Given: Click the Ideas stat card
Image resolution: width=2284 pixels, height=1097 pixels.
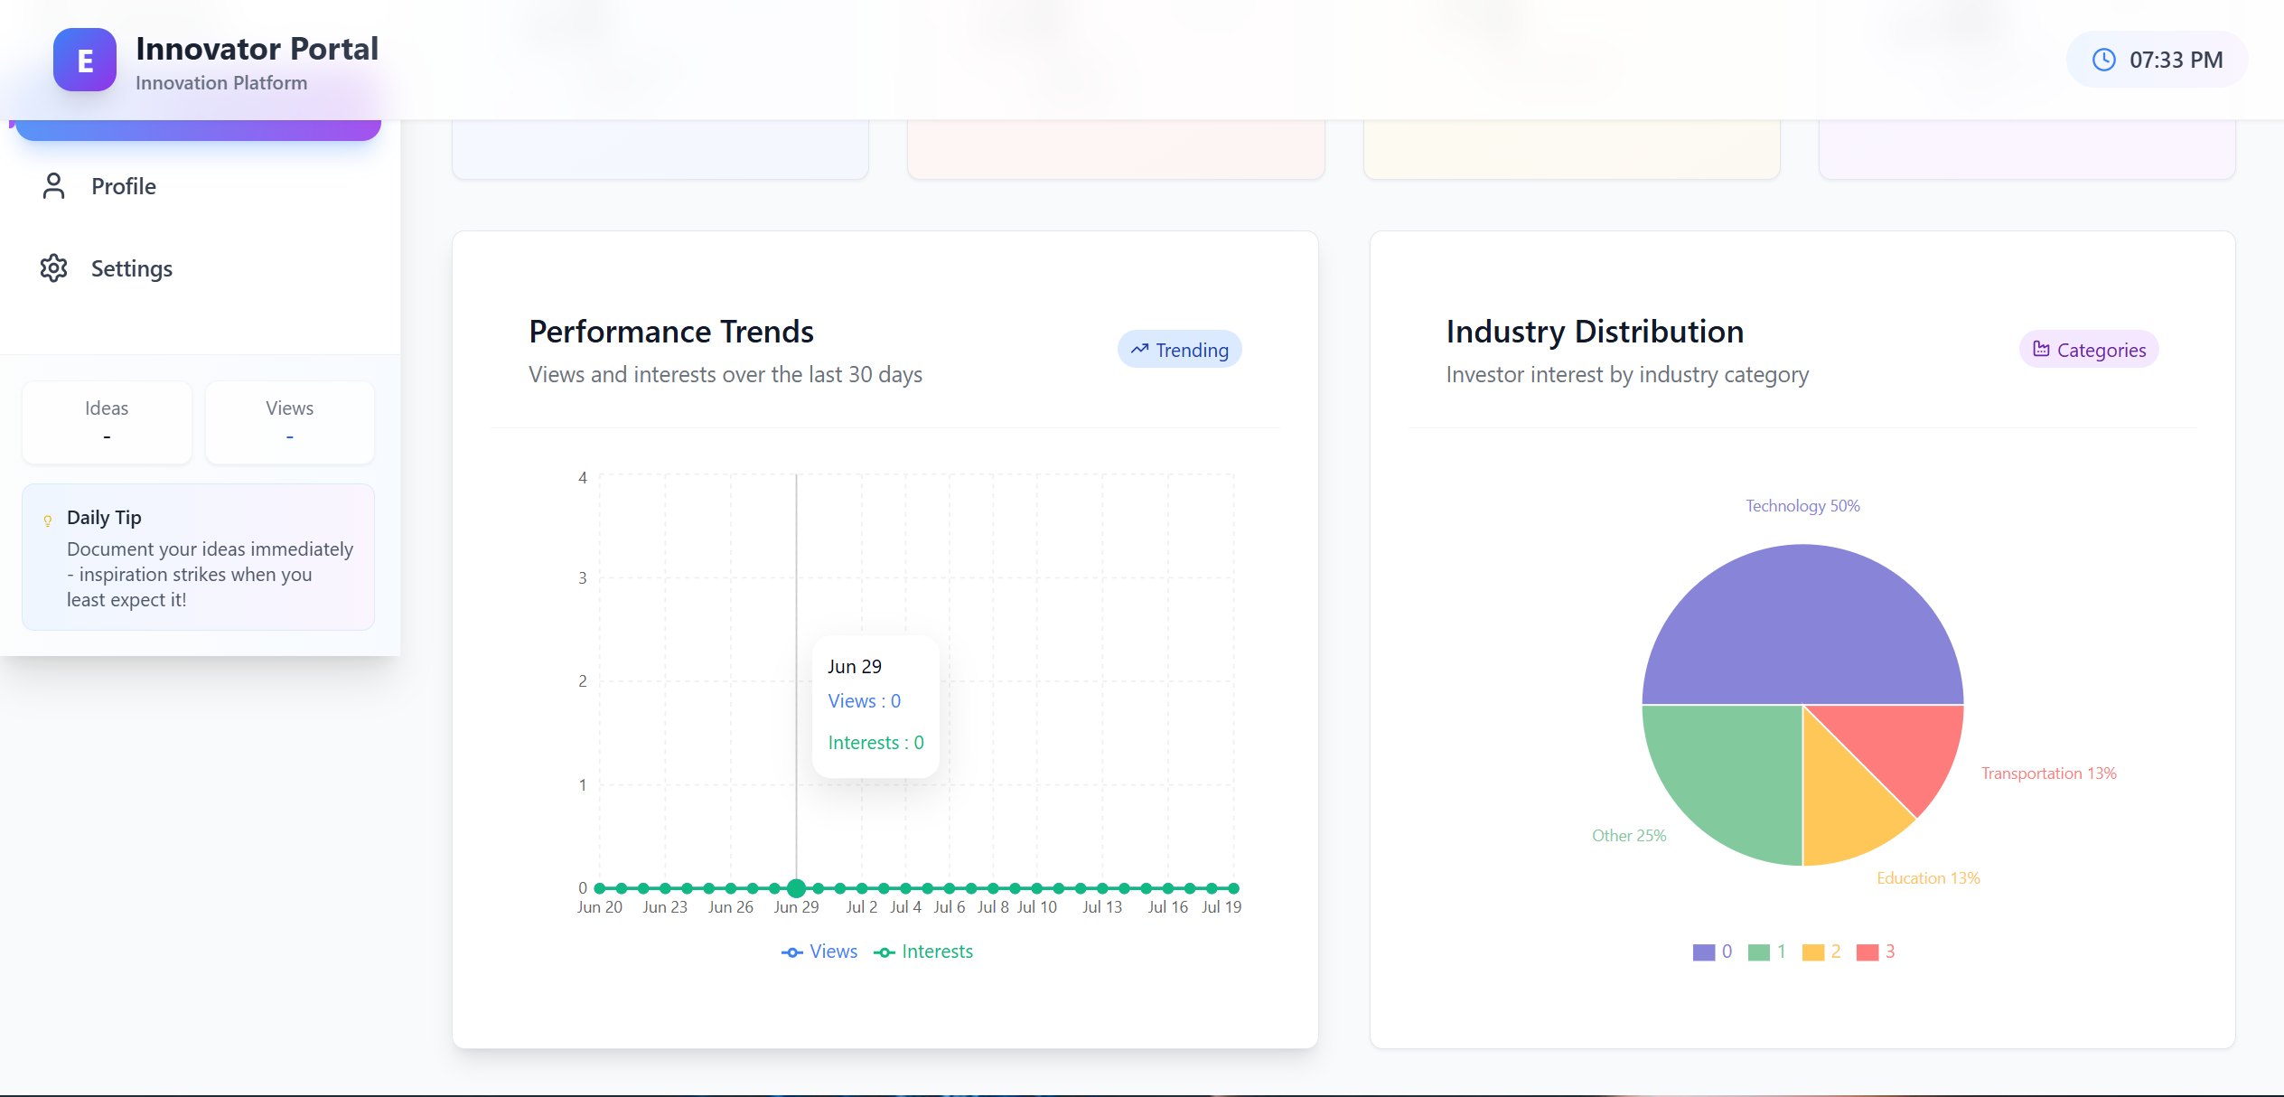Looking at the screenshot, I should (107, 422).
